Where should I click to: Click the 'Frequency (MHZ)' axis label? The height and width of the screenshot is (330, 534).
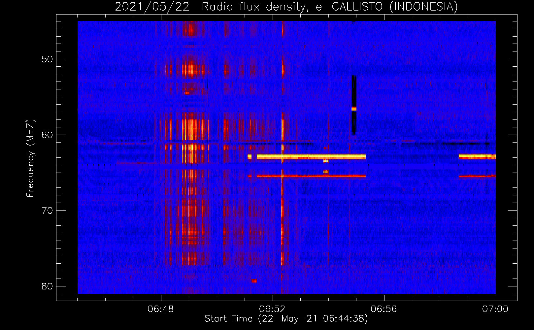tap(30, 158)
